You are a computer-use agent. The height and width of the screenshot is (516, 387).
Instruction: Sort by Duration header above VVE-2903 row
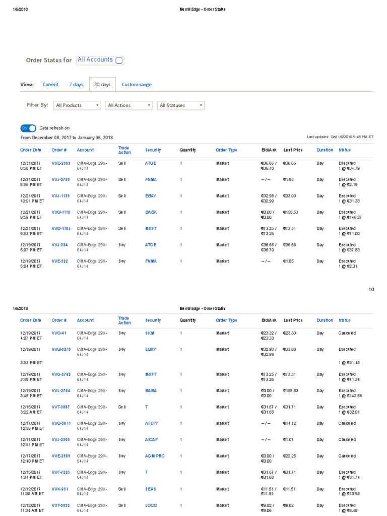325,150
